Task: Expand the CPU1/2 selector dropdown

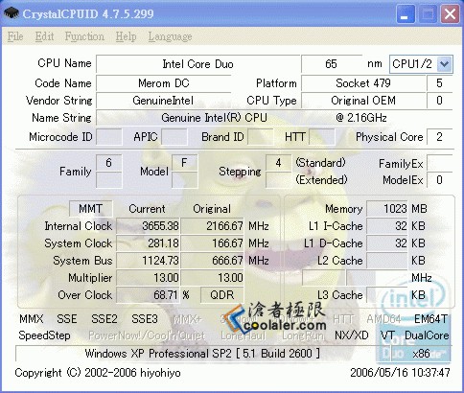Action: pos(444,64)
